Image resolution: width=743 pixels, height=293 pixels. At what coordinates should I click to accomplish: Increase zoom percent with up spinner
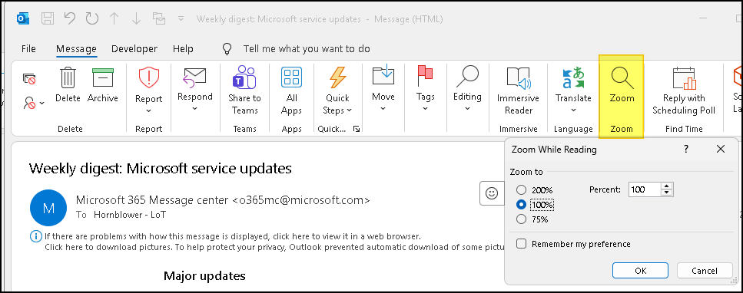[667, 186]
